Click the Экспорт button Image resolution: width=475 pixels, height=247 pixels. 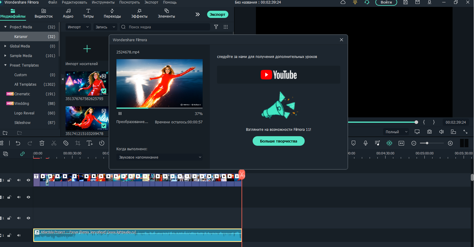[217, 14]
